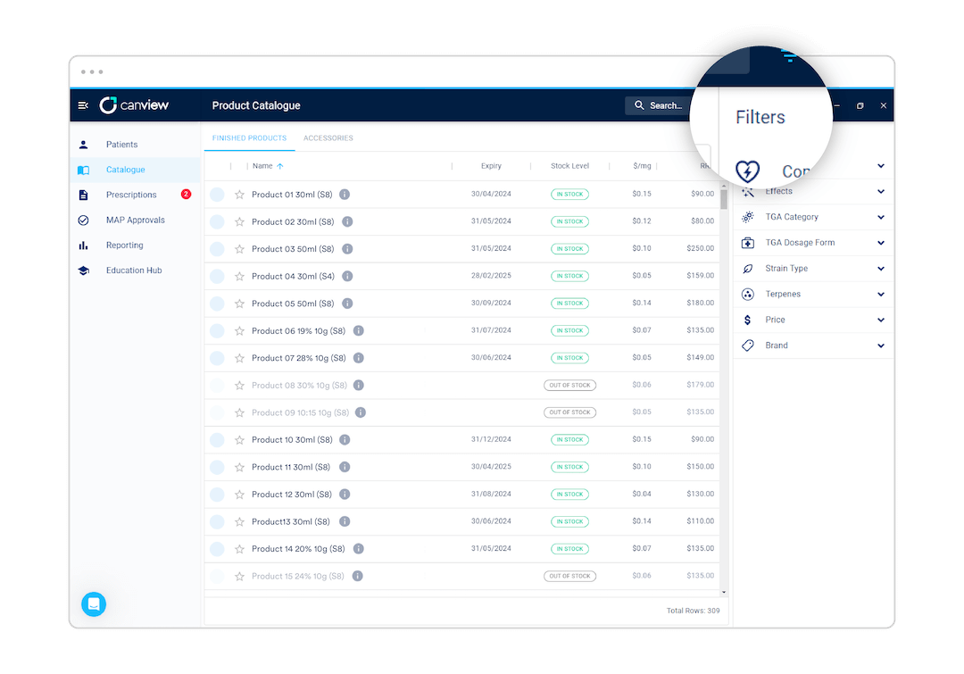This screenshot has width=964, height=674.
Task: Favourite Product 07 28% 10g with star
Action: [x=240, y=359]
